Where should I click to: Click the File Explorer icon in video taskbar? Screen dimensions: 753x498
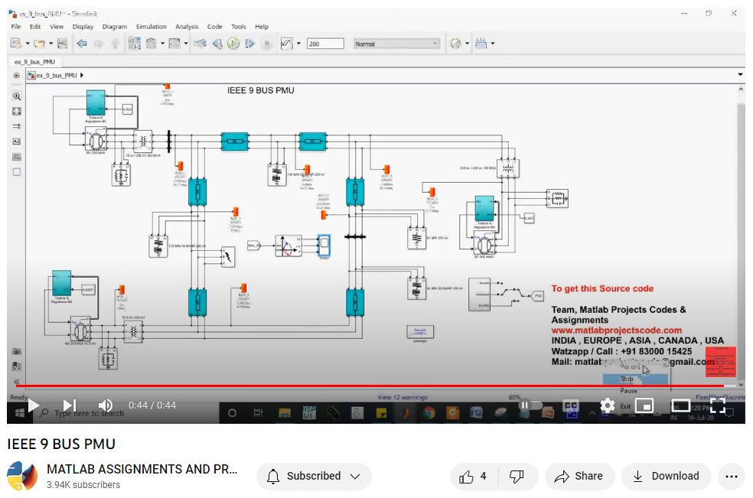click(x=285, y=413)
